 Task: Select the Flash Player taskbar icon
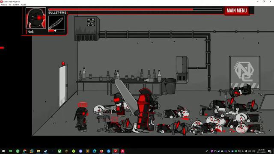tap(116, 151)
